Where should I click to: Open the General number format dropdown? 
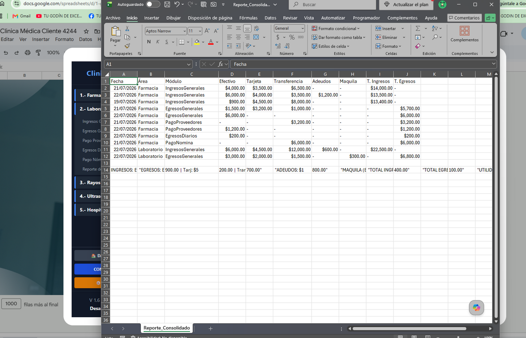(302, 28)
